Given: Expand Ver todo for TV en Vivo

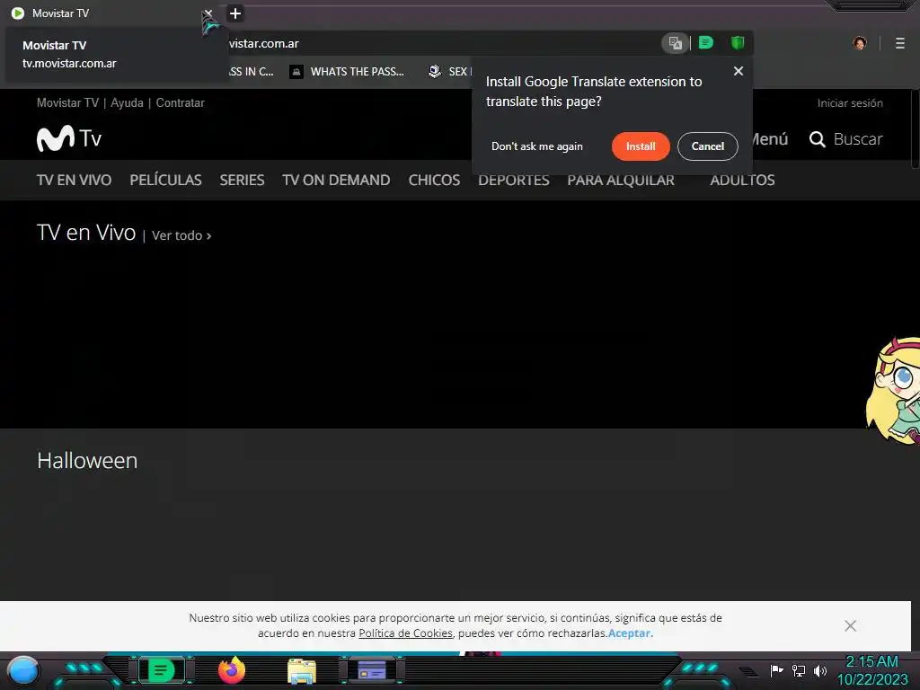Looking at the screenshot, I should tap(181, 235).
